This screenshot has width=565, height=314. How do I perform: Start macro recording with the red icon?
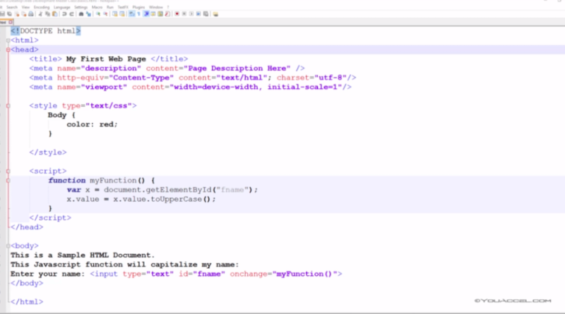coord(177,13)
